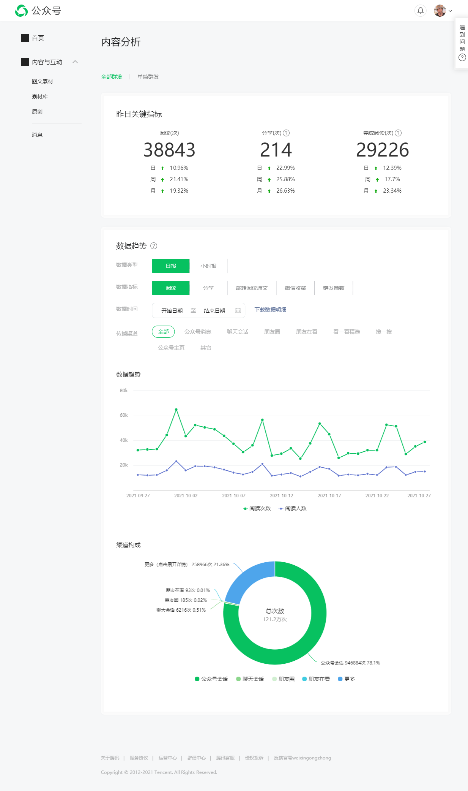The image size is (468, 791).
Task: Click the 首页 sidebar icon
Action: pos(25,38)
